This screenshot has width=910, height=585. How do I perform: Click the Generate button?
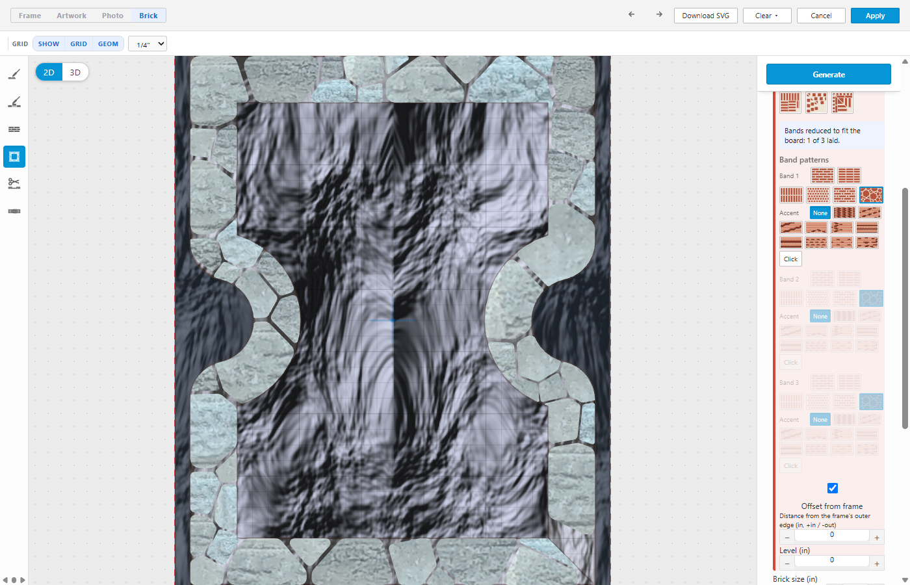click(x=829, y=74)
